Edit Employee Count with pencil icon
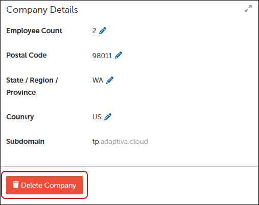The width and height of the screenshot is (259, 205). tap(103, 31)
